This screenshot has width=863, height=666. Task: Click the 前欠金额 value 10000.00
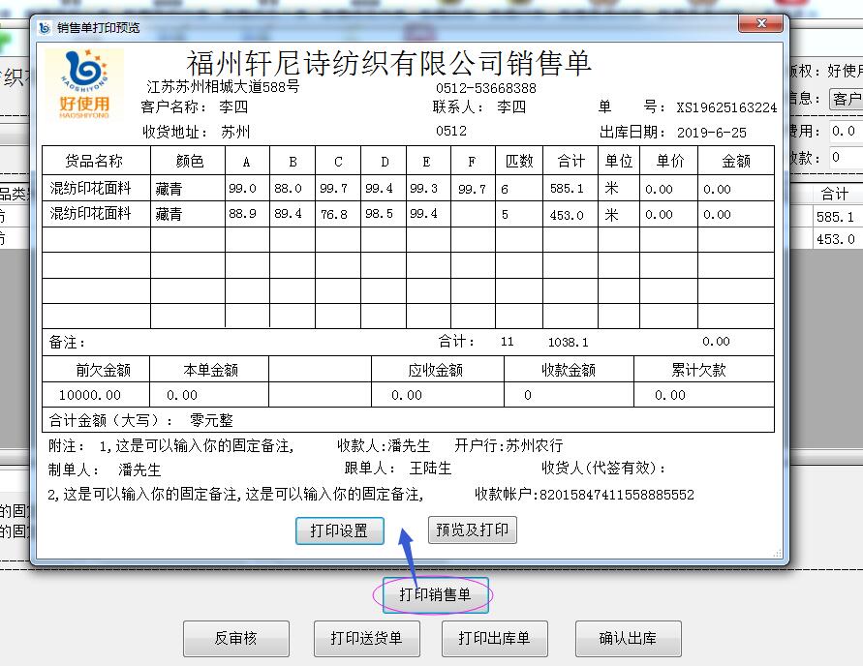tap(90, 395)
